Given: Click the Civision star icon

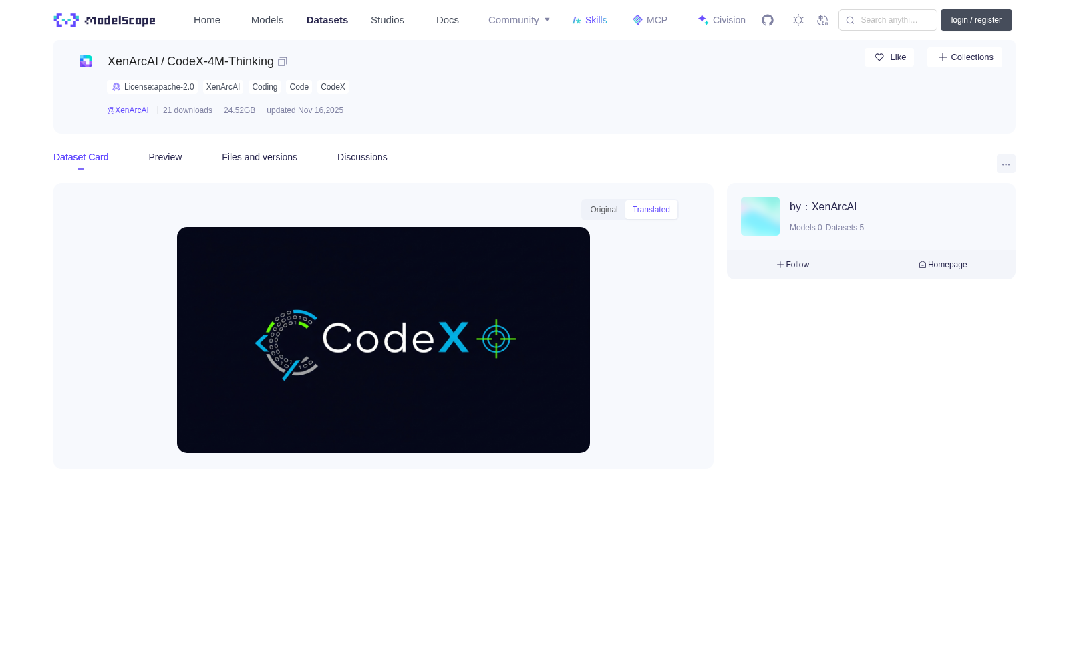Looking at the screenshot, I should click(703, 20).
